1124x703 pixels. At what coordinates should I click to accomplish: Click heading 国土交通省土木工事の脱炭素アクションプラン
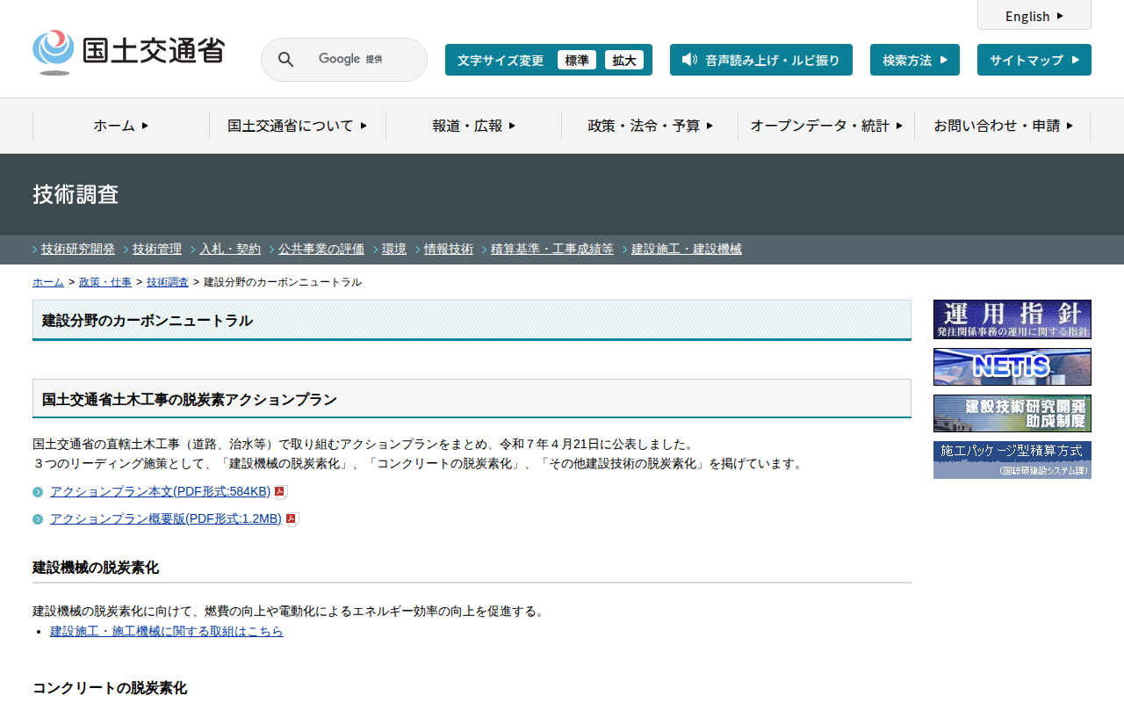[x=190, y=400]
